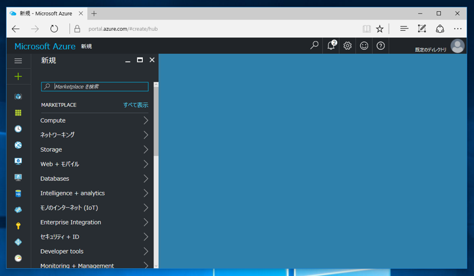Viewport: 474px width, 276px height.
Task: Focus the Marketplace search field
Action: [95, 86]
